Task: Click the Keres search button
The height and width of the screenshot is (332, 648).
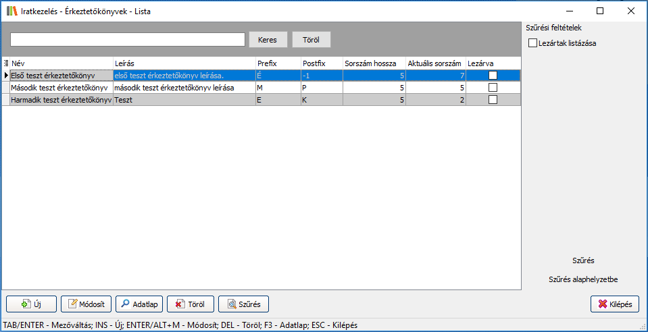Action: point(268,40)
